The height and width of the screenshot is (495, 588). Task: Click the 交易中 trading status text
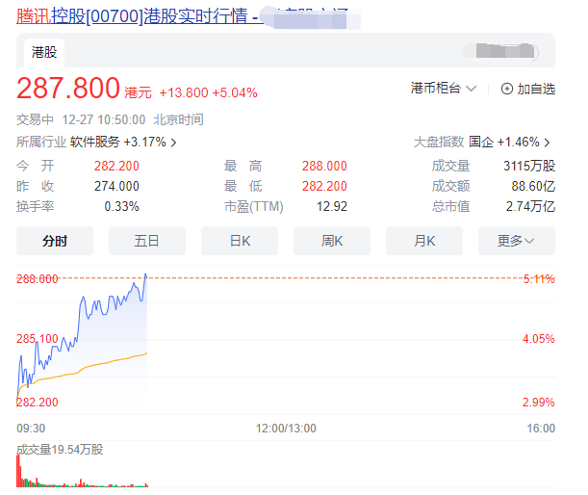(x=35, y=119)
